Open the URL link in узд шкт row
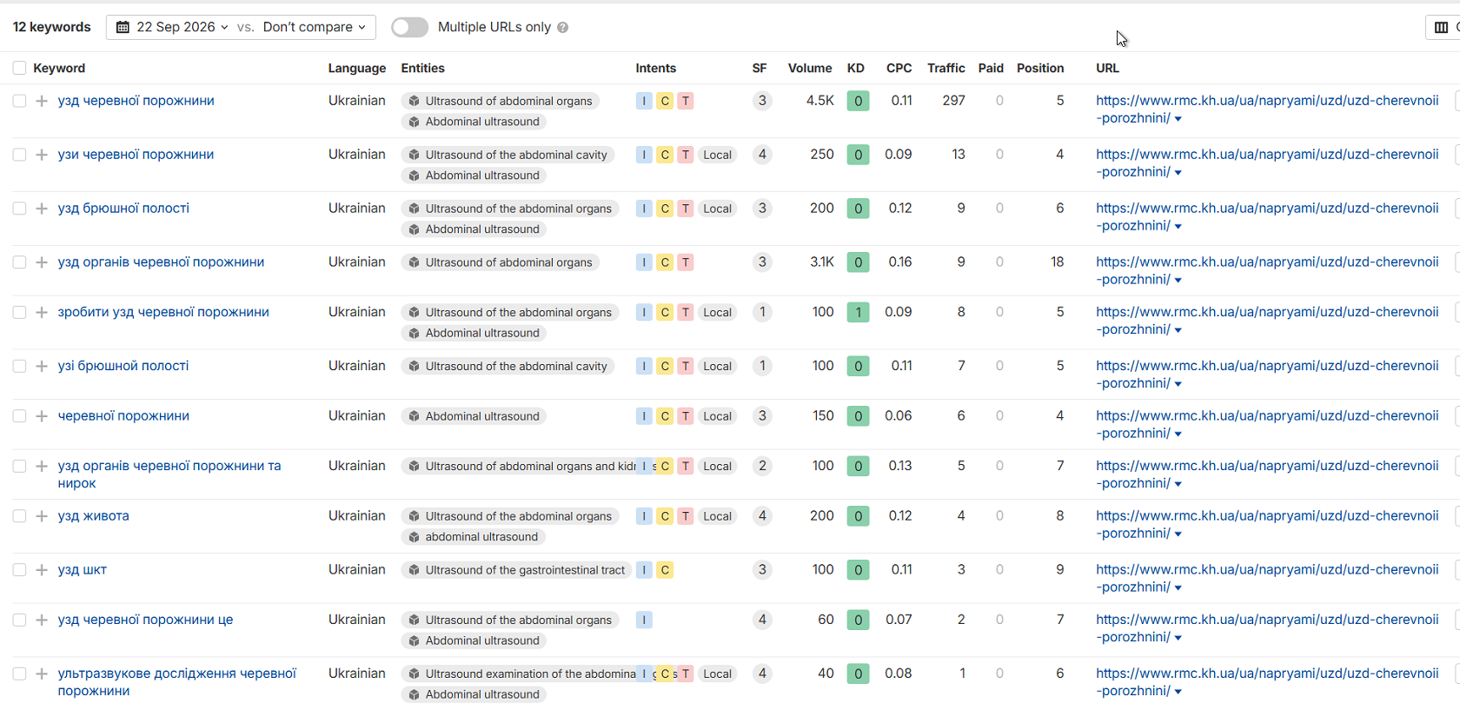 tap(1267, 579)
